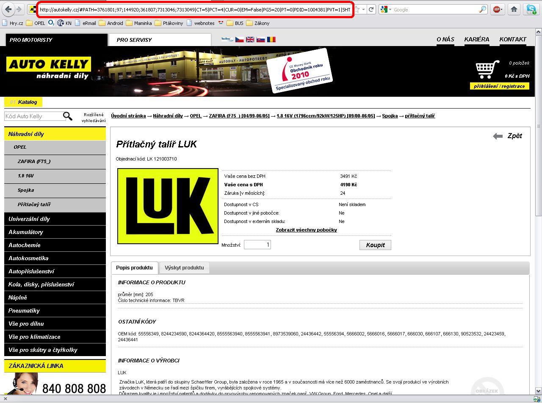Screen dimensions: 542x403
Task: Reload the page with the refresh icon
Action: 371,9
